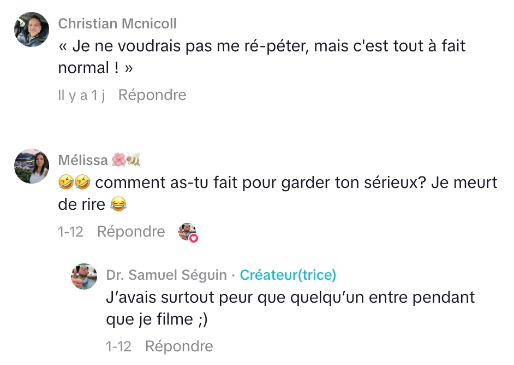This screenshot has height=365, width=514.
Task: Click the 'Il y a 1 j' timestamp
Action: tap(81, 95)
